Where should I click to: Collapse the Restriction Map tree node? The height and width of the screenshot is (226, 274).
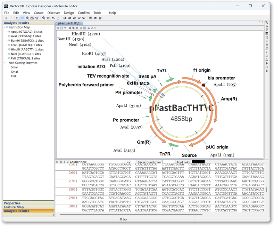tap(5, 27)
